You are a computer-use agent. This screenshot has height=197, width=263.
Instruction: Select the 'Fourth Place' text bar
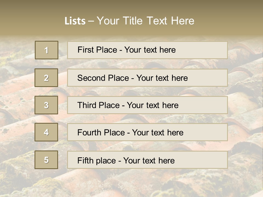(147, 132)
